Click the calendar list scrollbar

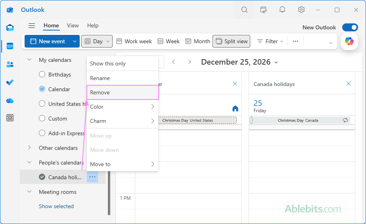(x=109, y=193)
